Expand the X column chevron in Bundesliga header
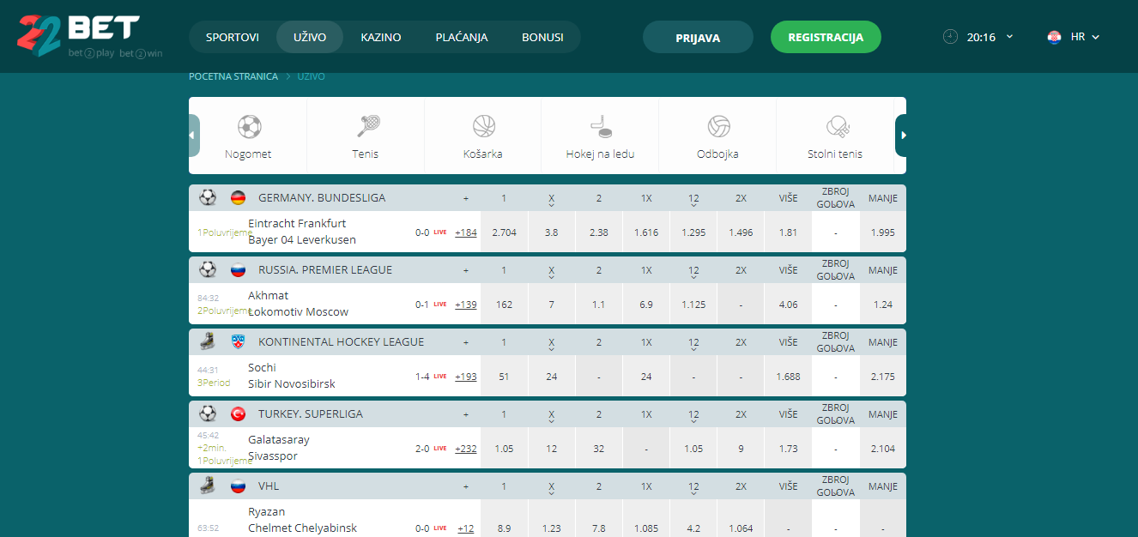This screenshot has width=1138, height=537. (x=552, y=207)
